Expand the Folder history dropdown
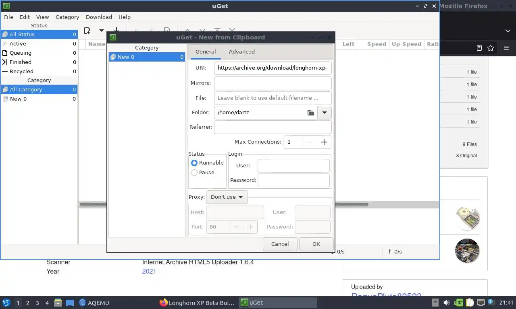The width and height of the screenshot is (516, 309). click(325, 113)
